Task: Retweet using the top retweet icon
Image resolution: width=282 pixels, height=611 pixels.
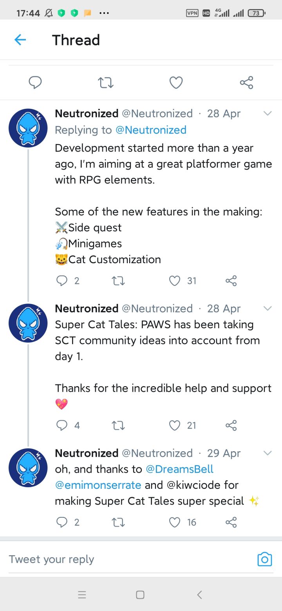Action: pyautogui.click(x=105, y=82)
